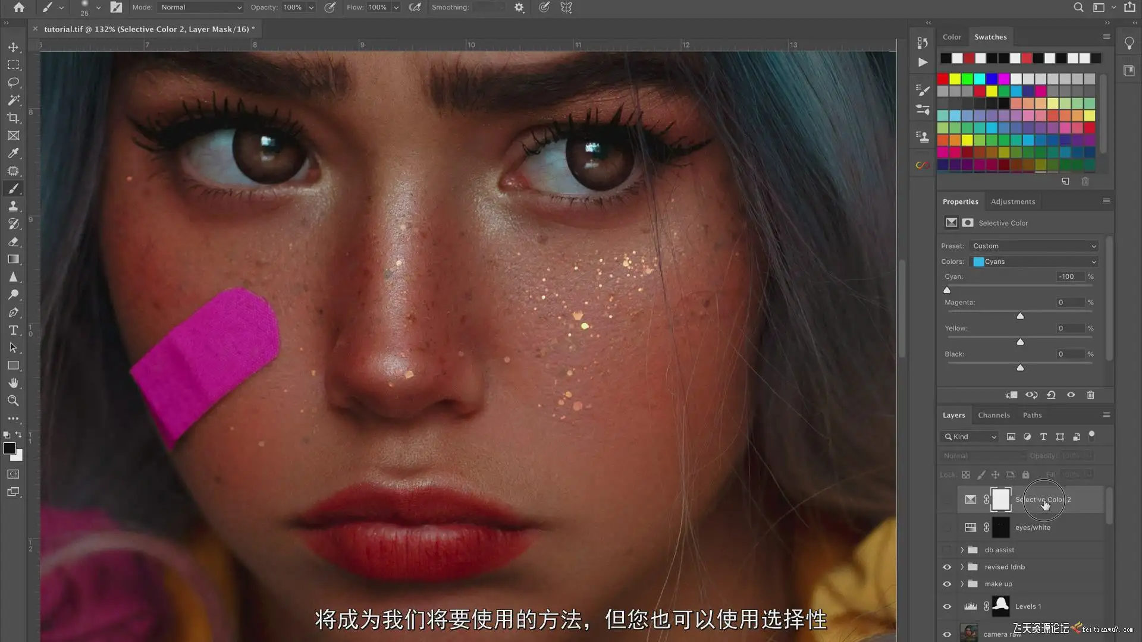
Task: Hide the Levels 1 layer
Action: (x=947, y=606)
